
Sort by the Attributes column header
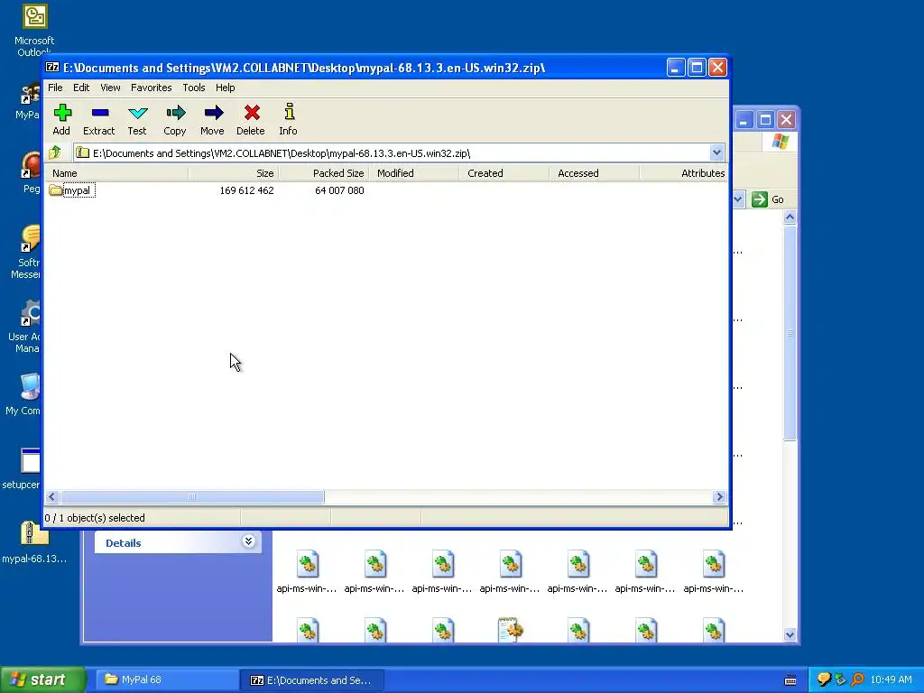click(x=684, y=173)
